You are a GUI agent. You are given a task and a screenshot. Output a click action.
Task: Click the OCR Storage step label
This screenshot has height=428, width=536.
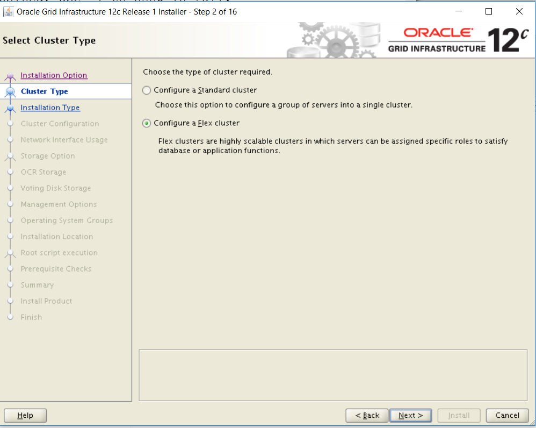pyautogui.click(x=44, y=172)
